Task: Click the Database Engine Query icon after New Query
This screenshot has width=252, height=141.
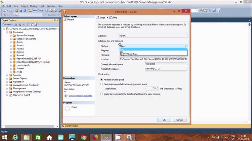Action: pyautogui.click(x=47, y=10)
